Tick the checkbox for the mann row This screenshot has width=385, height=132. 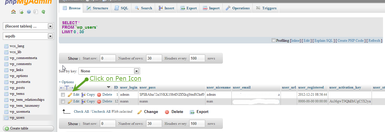tap(63, 101)
